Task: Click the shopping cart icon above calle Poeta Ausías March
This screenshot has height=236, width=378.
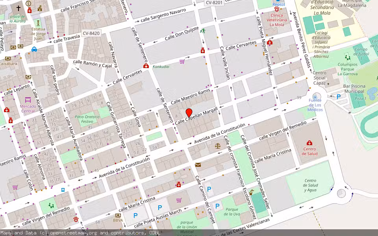Action: (x=179, y=200)
